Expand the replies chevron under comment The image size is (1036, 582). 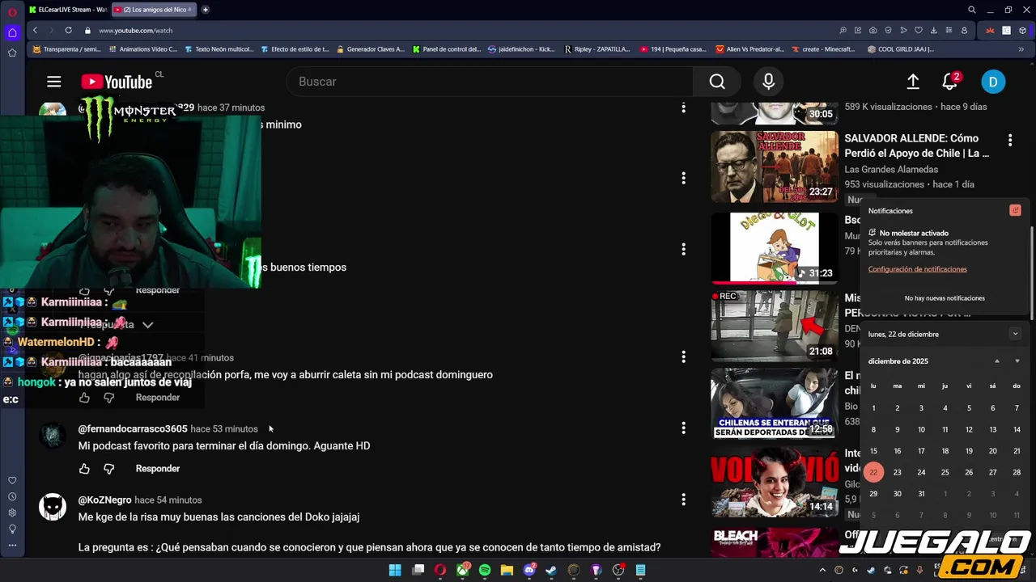click(x=147, y=325)
